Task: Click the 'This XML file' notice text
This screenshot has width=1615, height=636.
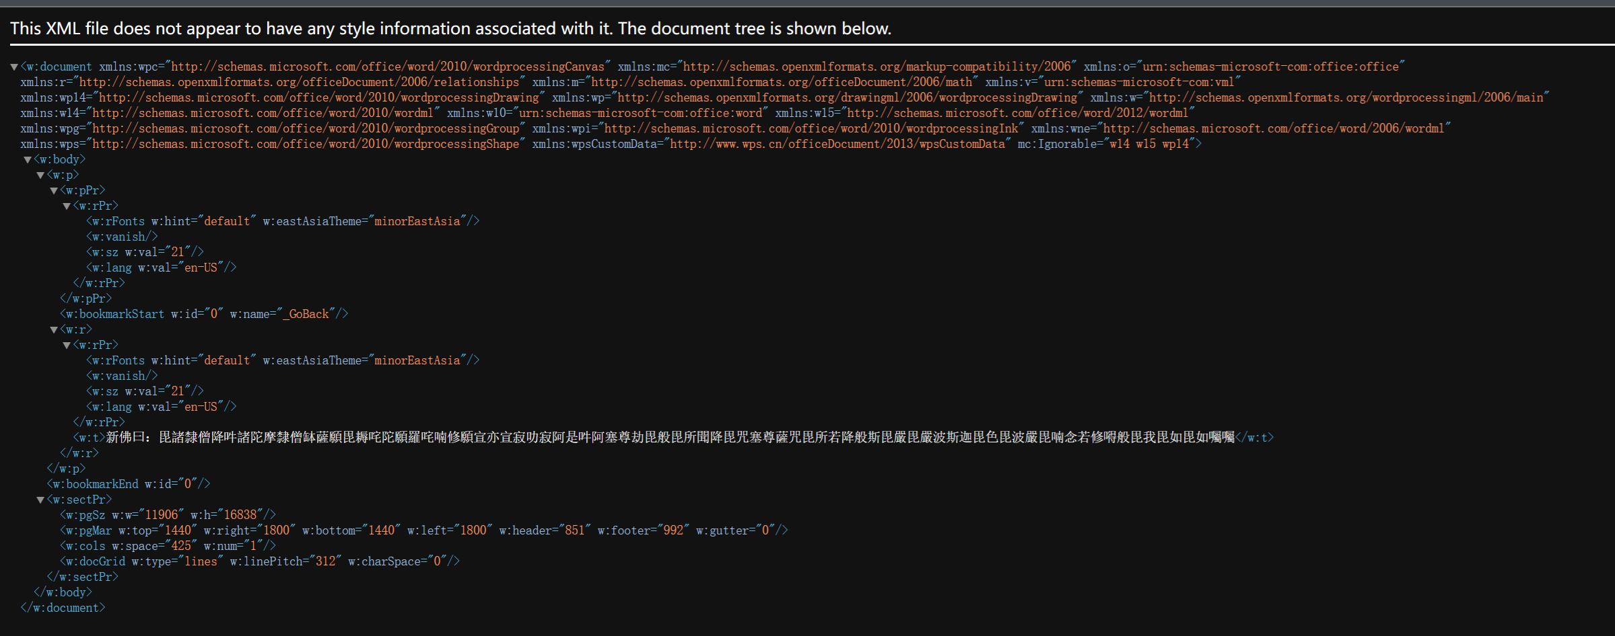Action: coord(450,28)
